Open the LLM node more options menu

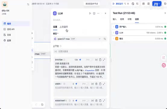tap(98, 13)
